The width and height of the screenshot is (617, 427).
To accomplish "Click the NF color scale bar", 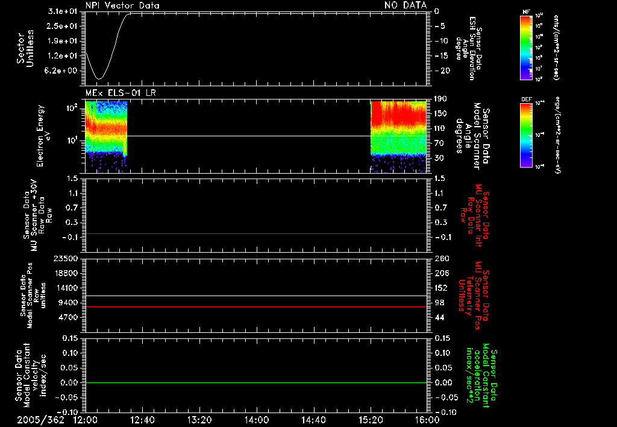I will click(527, 47).
